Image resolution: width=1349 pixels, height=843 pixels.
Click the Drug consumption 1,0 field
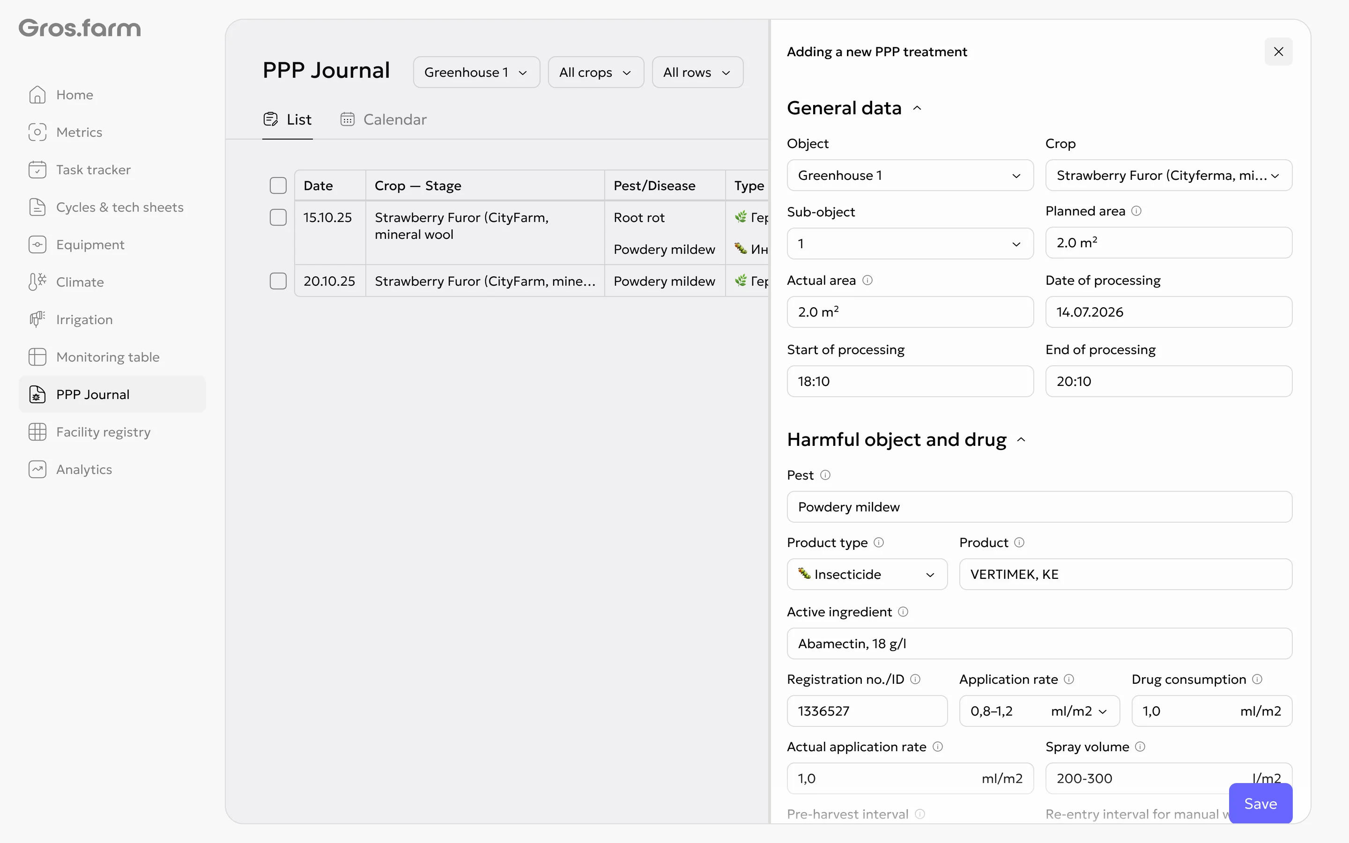pyautogui.click(x=1212, y=711)
